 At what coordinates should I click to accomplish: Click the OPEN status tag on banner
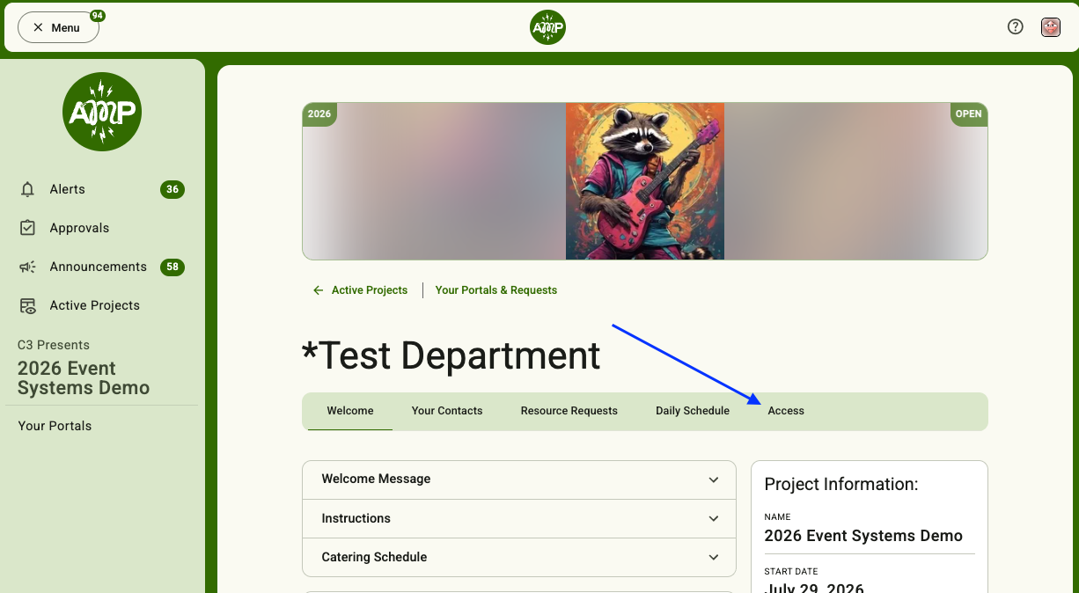coord(969,114)
